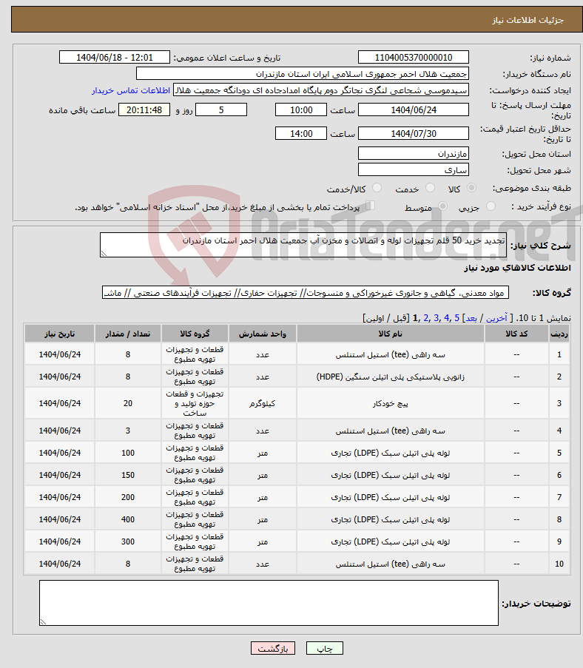
Task: Click the response deadline date 1404/06/24 field
Action: 414,110
